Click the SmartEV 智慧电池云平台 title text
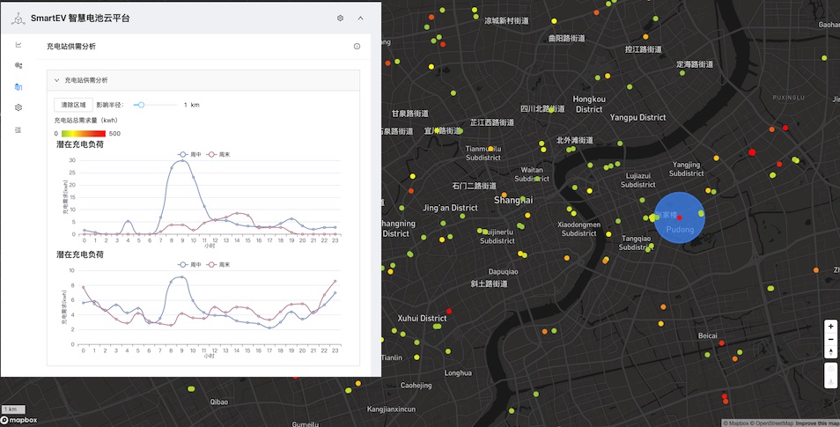Viewport: 840px width, 427px height. coord(80,18)
